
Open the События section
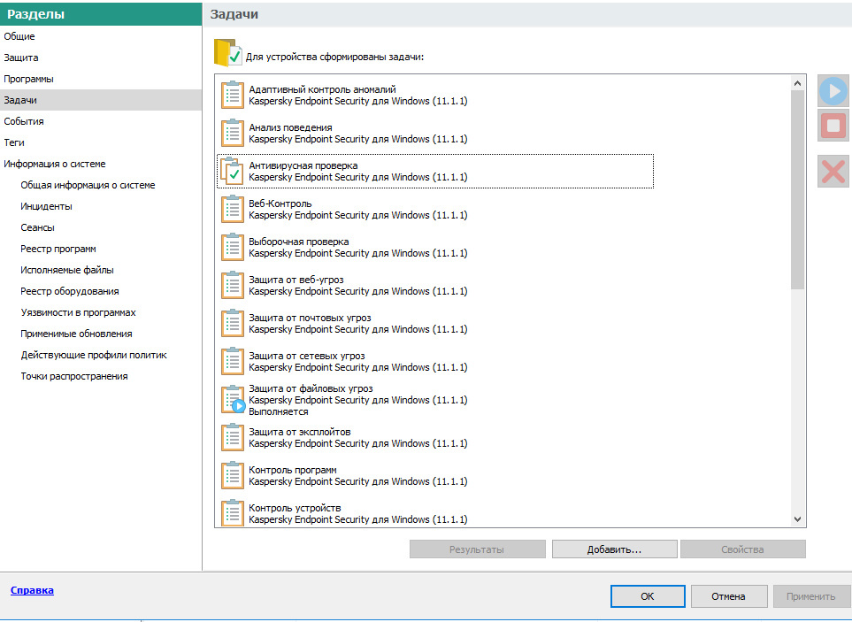tap(24, 121)
